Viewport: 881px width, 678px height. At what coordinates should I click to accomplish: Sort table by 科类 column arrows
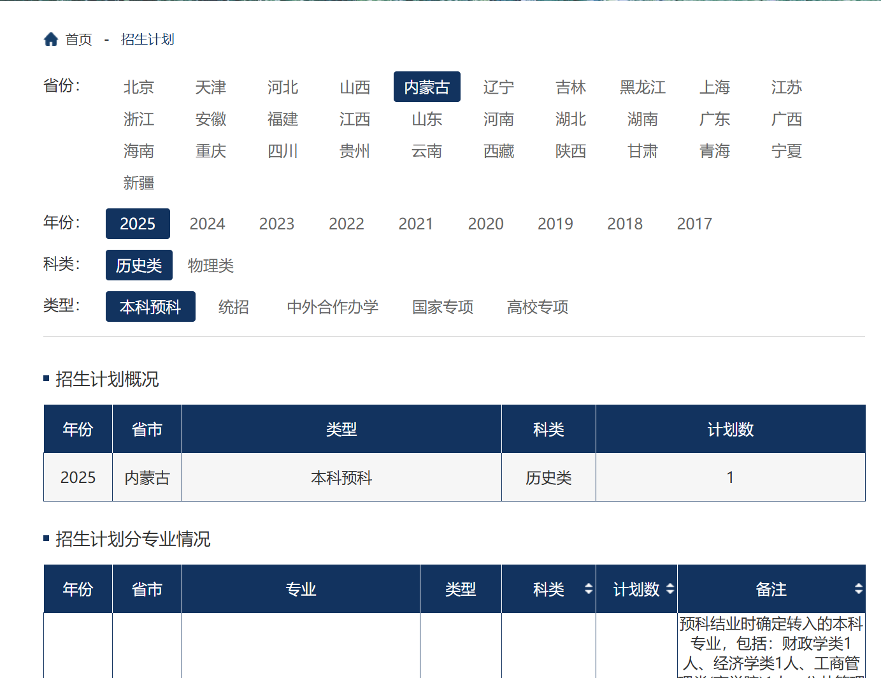pyautogui.click(x=588, y=589)
